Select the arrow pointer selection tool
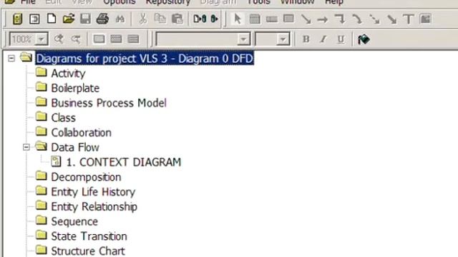The image size is (458, 257). tap(238, 19)
